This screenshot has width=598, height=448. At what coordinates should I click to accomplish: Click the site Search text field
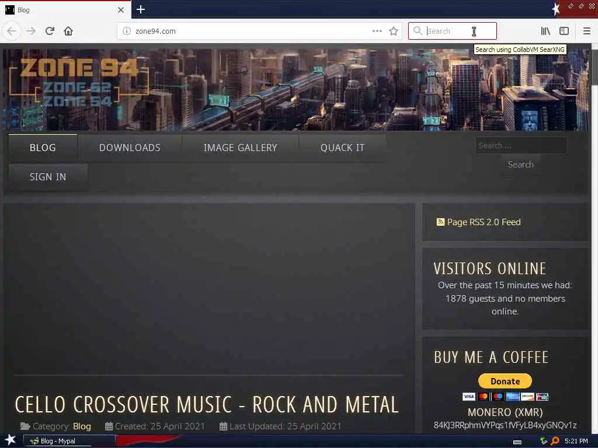pos(520,145)
